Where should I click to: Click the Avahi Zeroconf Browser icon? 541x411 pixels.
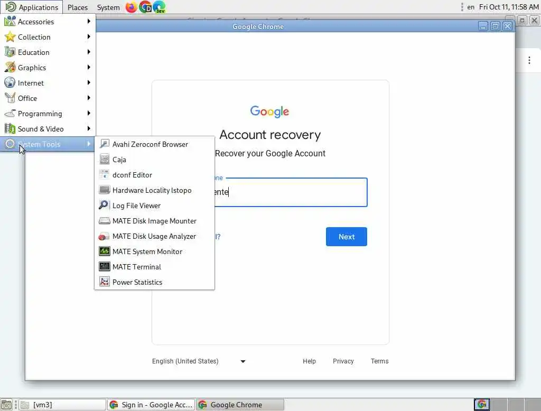(x=104, y=144)
